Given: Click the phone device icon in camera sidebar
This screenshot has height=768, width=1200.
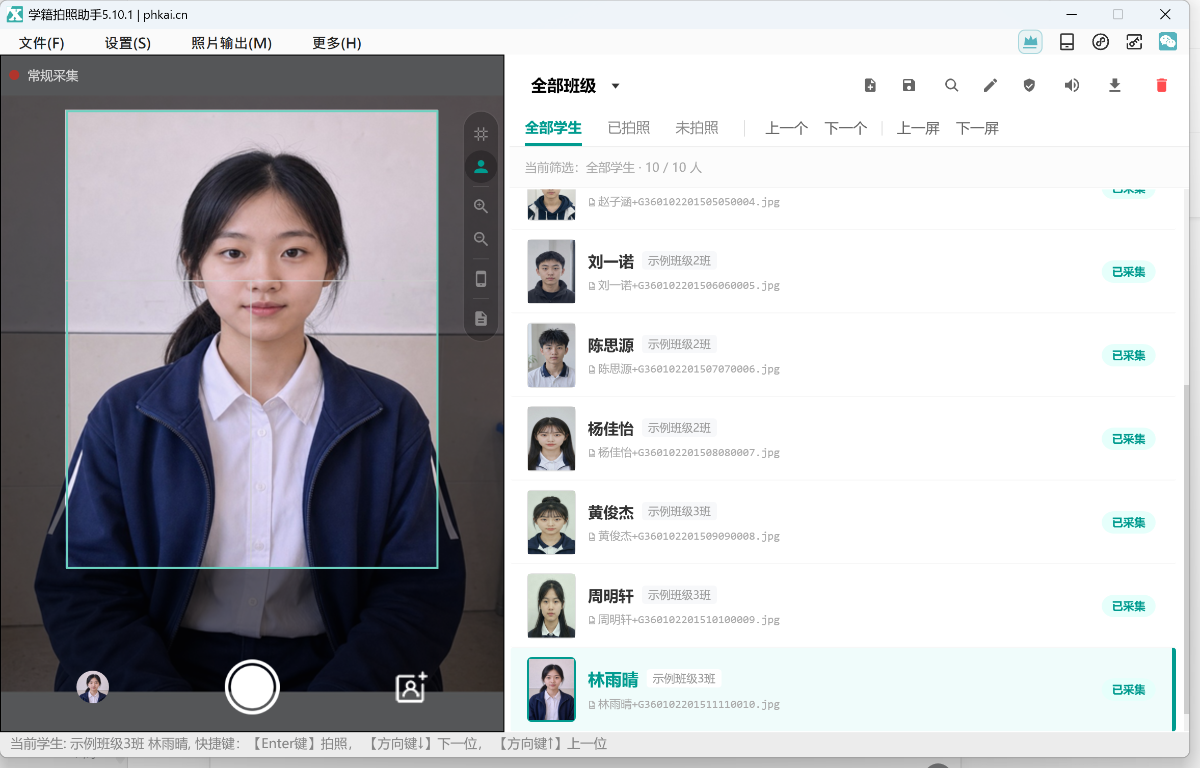Looking at the screenshot, I should point(481,279).
